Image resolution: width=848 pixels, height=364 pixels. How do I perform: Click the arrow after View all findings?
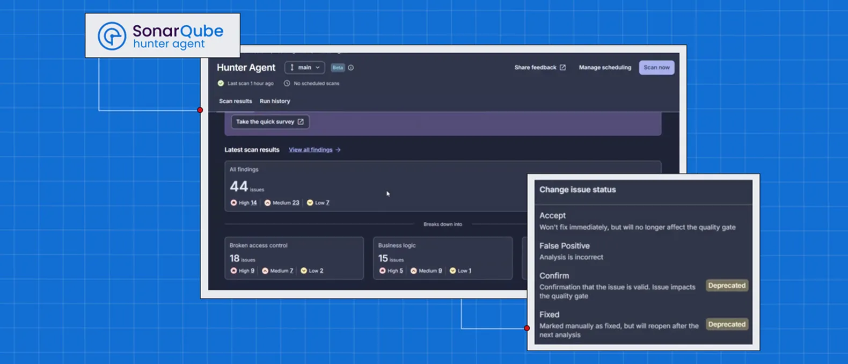(x=338, y=150)
